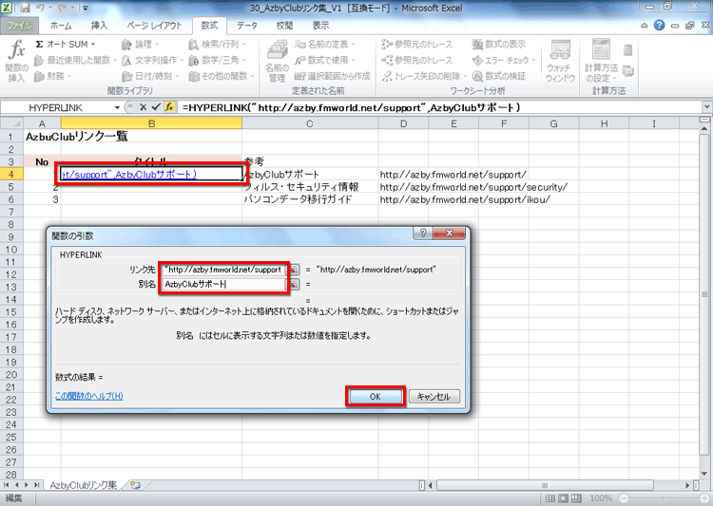
Task: Click エラー チェック
Action: 504,60
